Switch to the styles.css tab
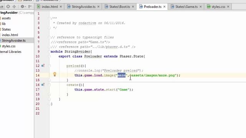Screen dimensions: 246x138 [218, 7]
